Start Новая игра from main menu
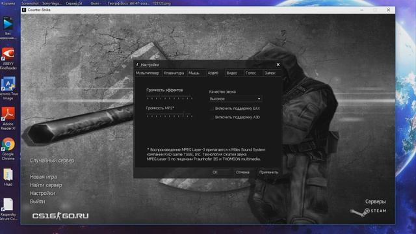The width and height of the screenshot is (416, 234). (x=44, y=177)
